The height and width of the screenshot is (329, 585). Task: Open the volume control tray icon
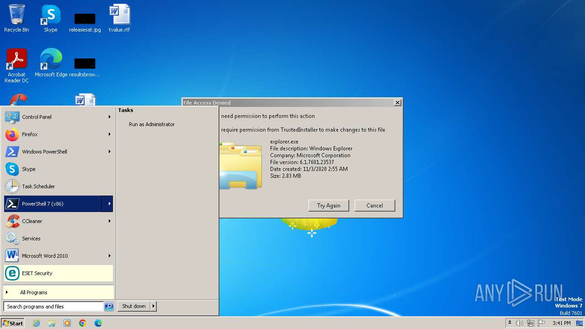coord(520,323)
